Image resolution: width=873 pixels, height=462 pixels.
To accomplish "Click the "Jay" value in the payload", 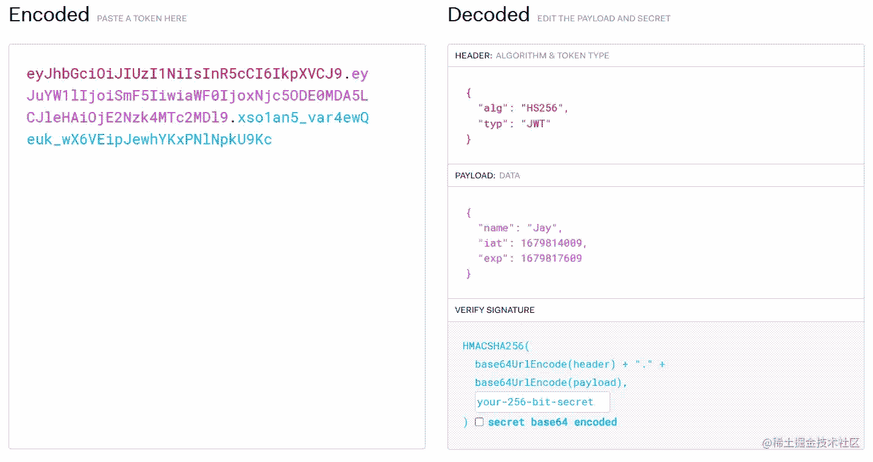I will click(x=542, y=228).
